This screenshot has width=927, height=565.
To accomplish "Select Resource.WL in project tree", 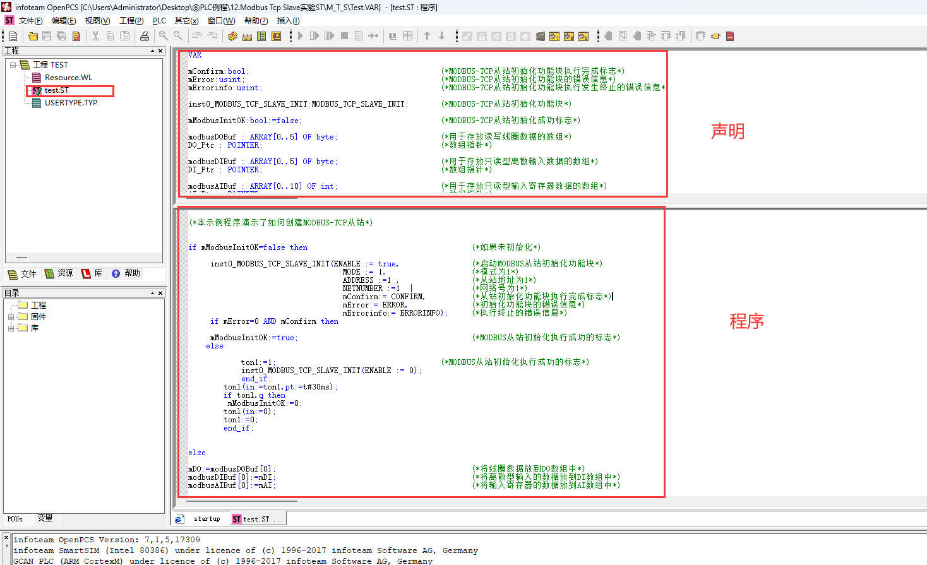I will coord(68,78).
